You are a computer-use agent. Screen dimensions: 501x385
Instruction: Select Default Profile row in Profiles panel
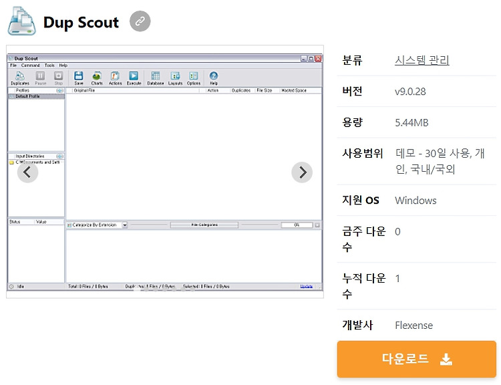(36, 96)
